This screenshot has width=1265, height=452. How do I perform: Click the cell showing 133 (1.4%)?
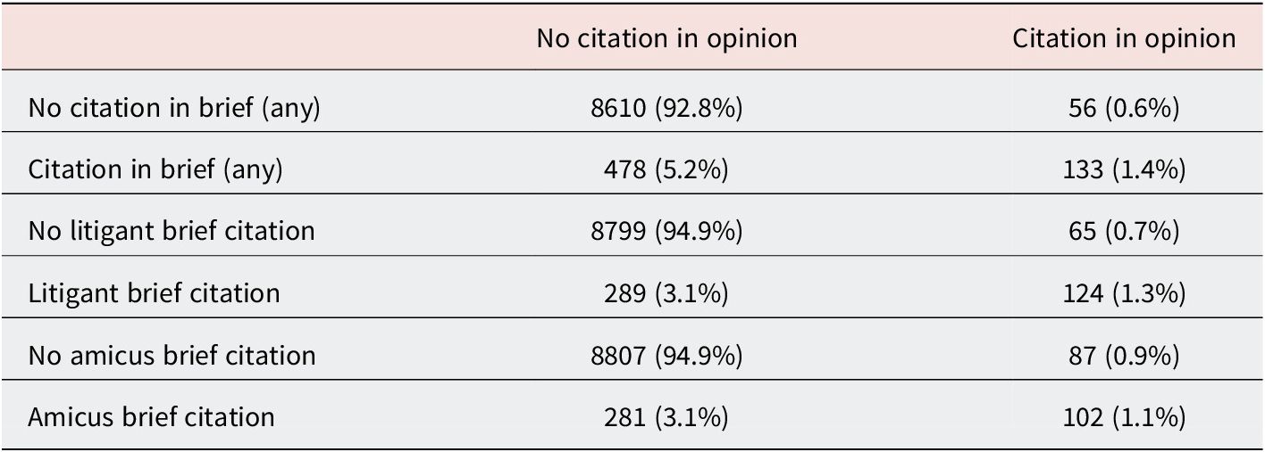tap(1124, 169)
